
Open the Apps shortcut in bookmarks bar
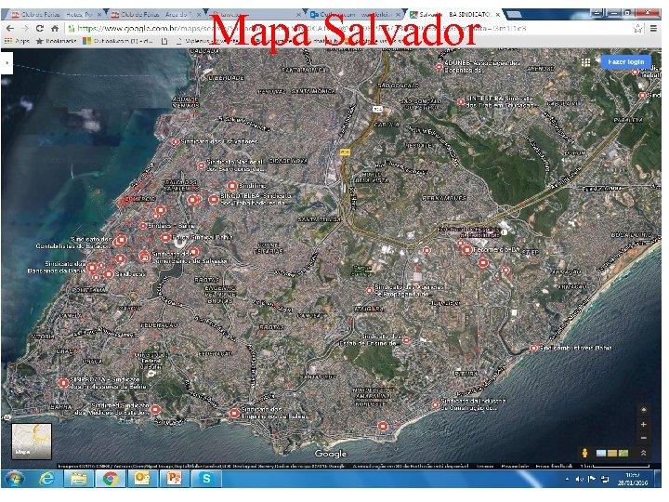coord(17,41)
